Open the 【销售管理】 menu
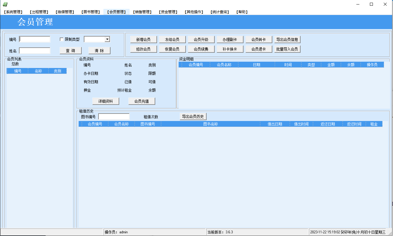 142,12
